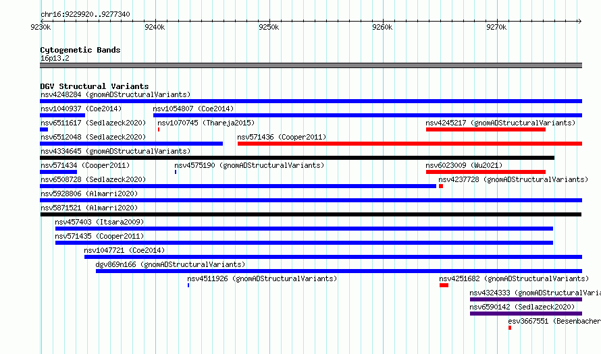
Task: Select the nsv1047721 blue variant bar
Action: pos(333,257)
